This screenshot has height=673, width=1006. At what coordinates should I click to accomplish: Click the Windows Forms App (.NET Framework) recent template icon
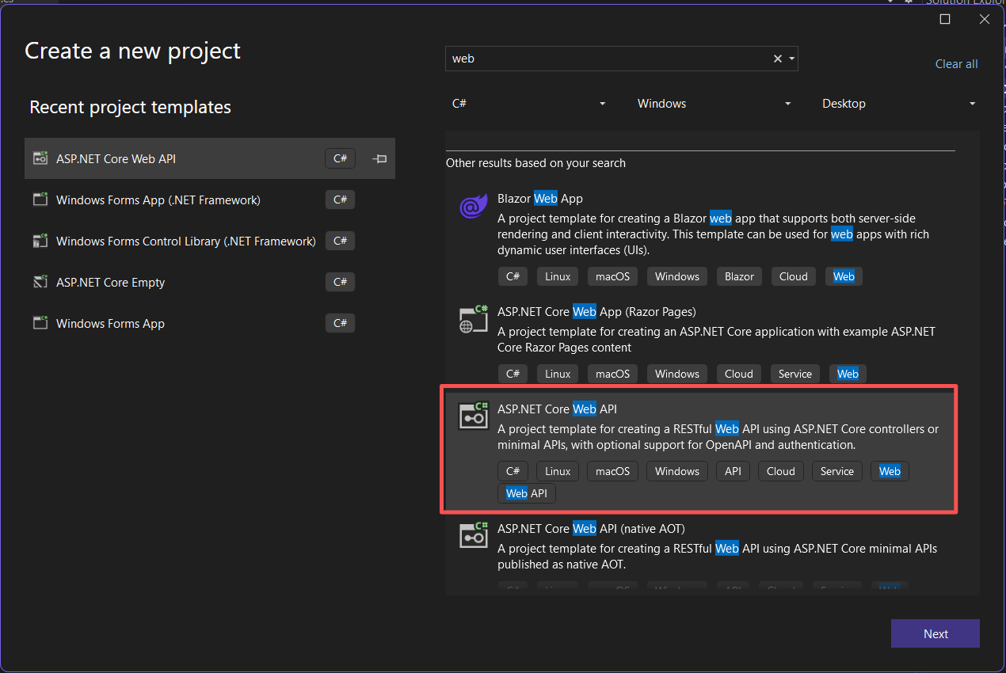(x=40, y=200)
